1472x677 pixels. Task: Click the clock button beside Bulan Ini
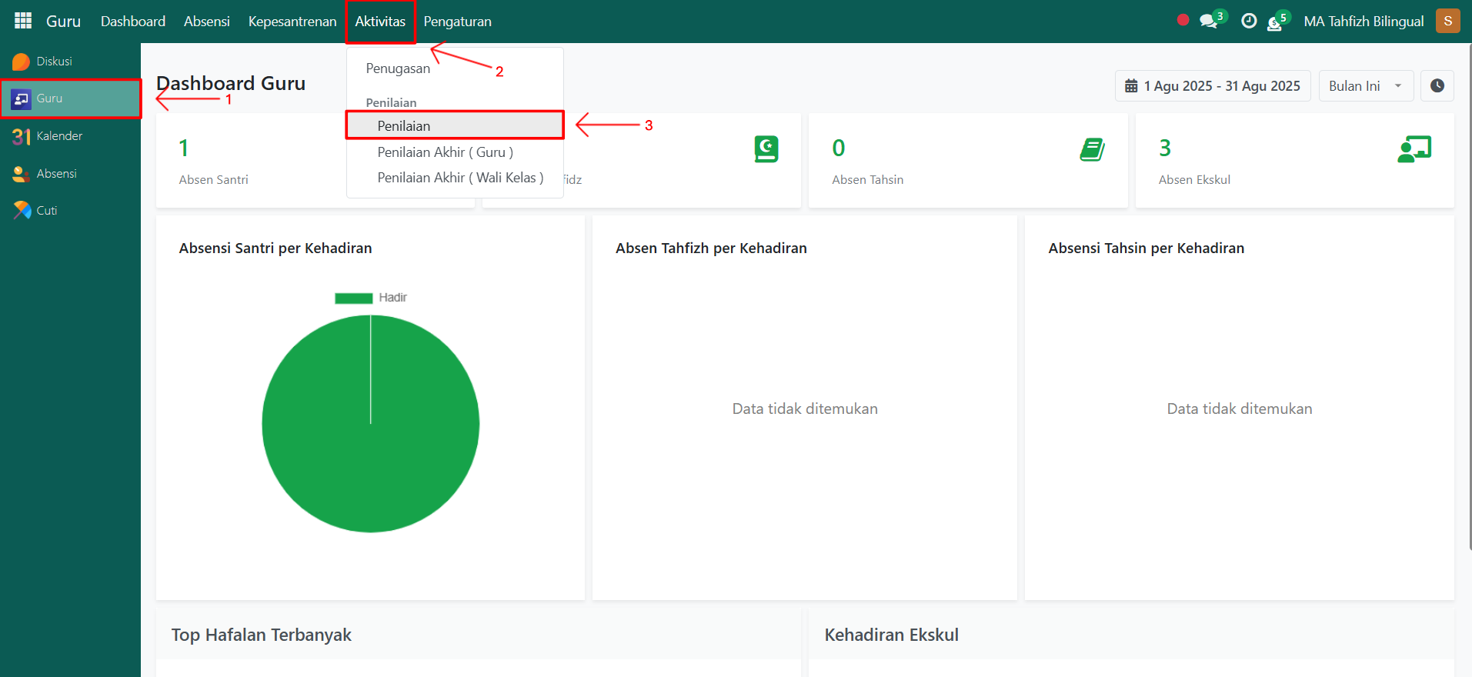[x=1437, y=86]
